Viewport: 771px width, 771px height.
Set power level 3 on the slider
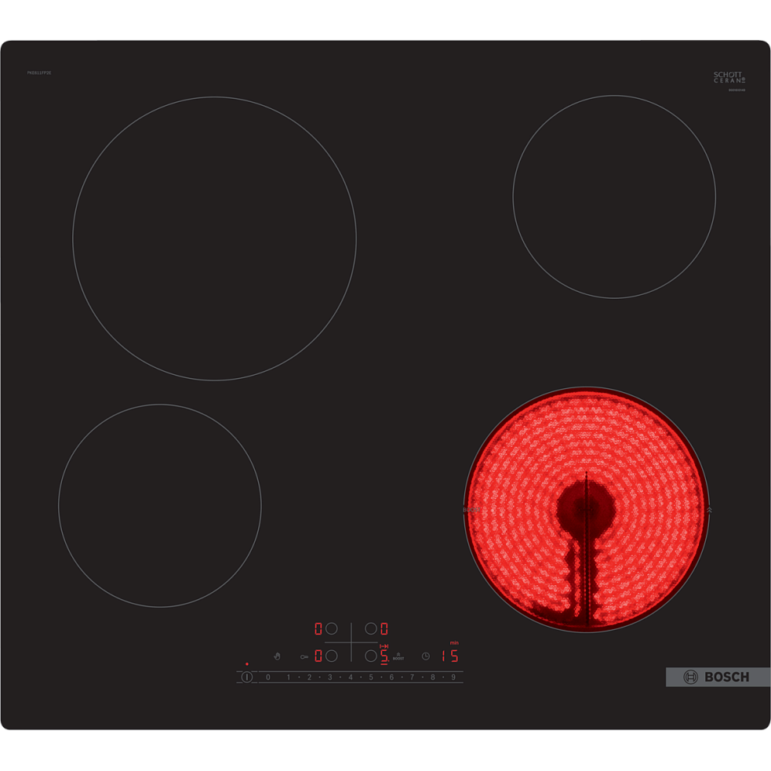[x=330, y=677]
